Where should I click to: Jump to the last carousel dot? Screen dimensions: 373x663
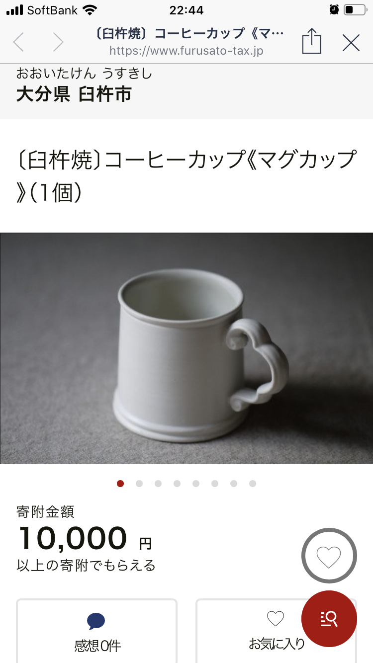(x=253, y=484)
